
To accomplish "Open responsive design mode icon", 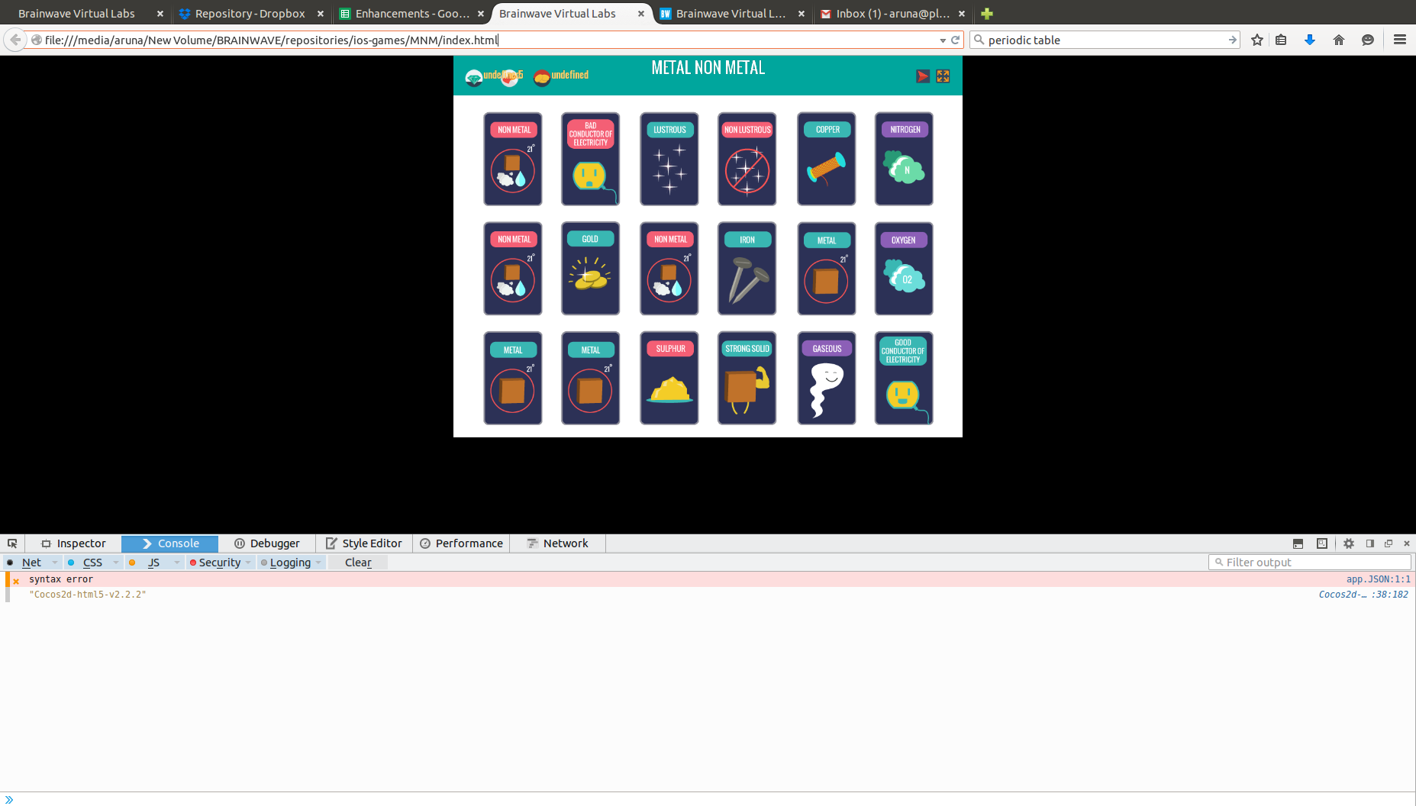I will [1322, 543].
